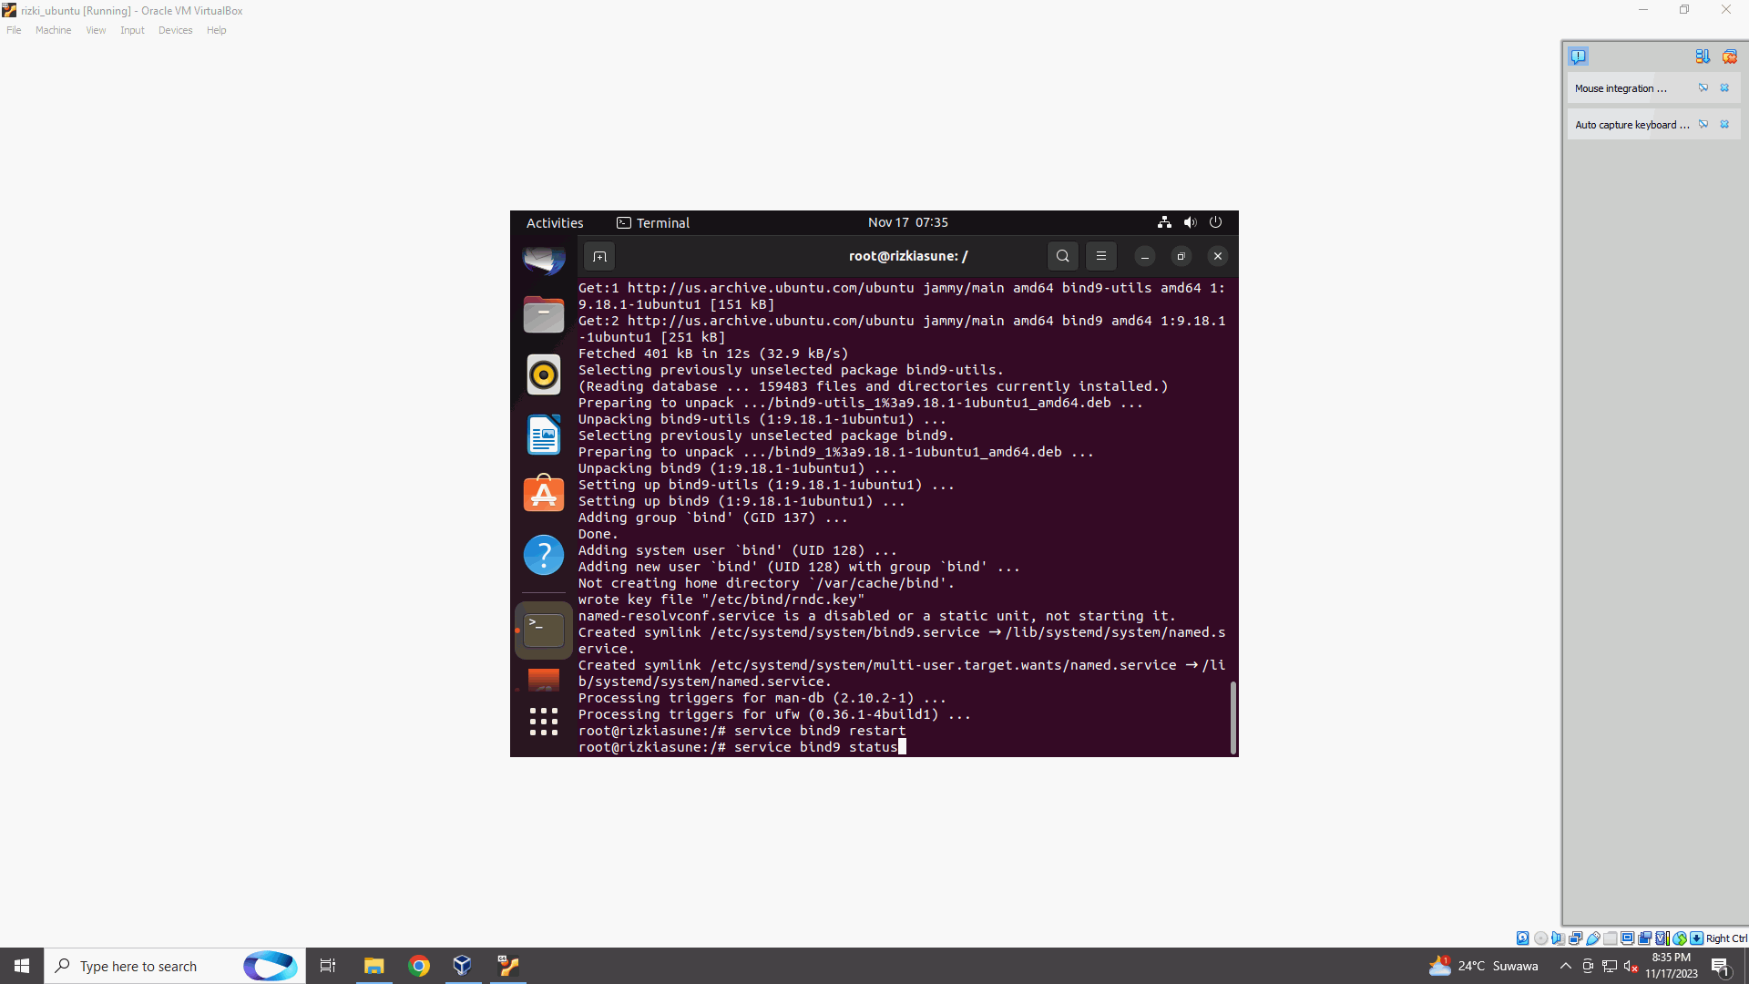Click the service bind9 restart command line

[x=742, y=731]
